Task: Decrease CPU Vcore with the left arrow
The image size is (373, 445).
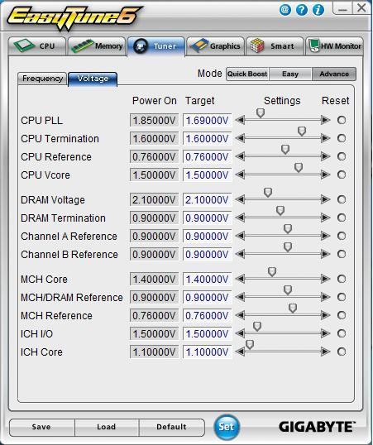Action: point(240,175)
